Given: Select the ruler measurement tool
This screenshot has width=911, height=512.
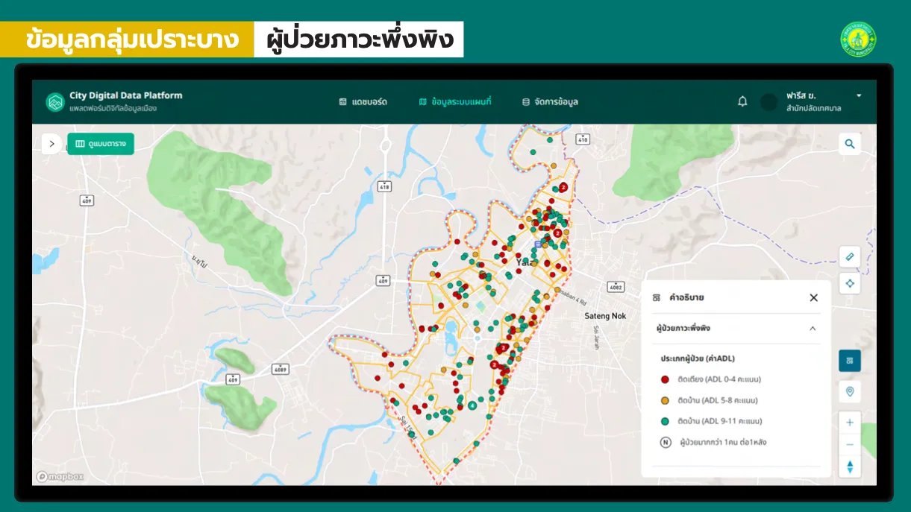Looking at the screenshot, I should click(x=849, y=256).
